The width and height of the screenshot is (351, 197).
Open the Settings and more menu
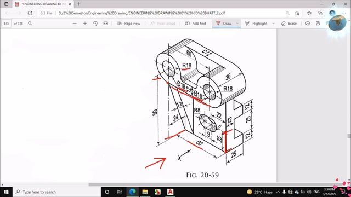(344, 13)
